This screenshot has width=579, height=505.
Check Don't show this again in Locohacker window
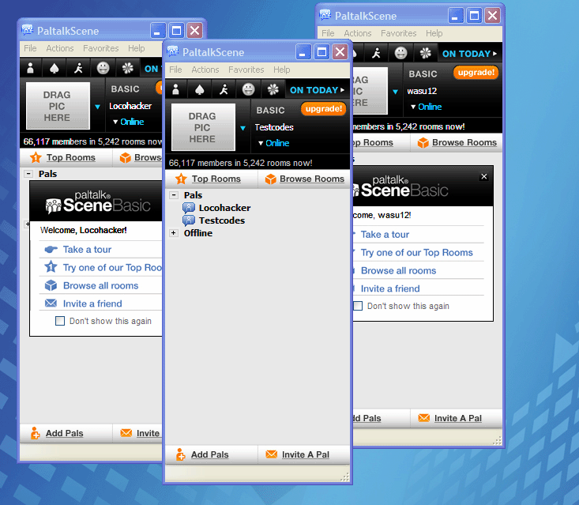[x=60, y=321]
